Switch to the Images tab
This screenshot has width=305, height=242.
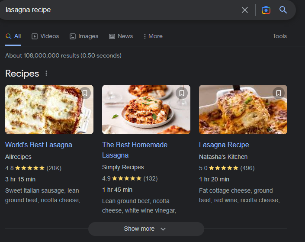[84, 36]
